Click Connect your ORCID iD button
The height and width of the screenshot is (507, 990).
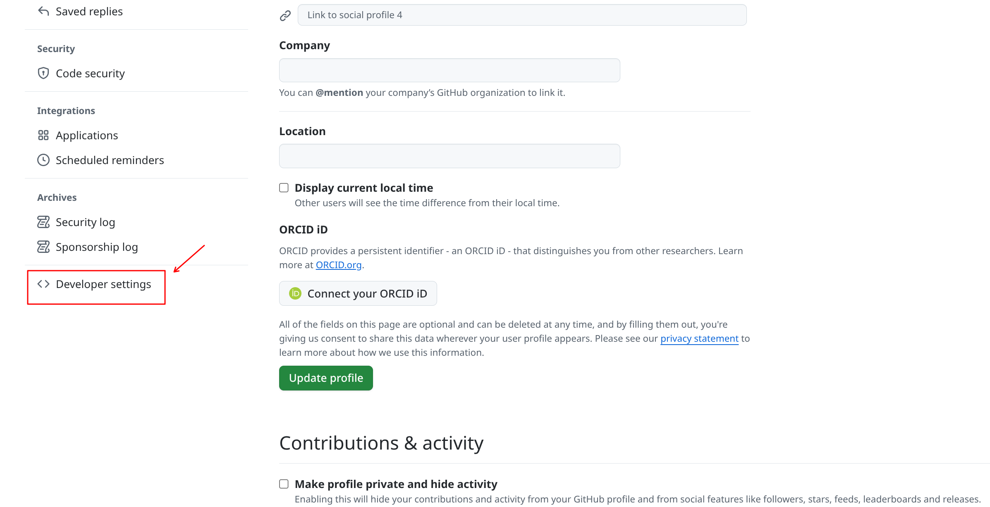click(x=358, y=293)
